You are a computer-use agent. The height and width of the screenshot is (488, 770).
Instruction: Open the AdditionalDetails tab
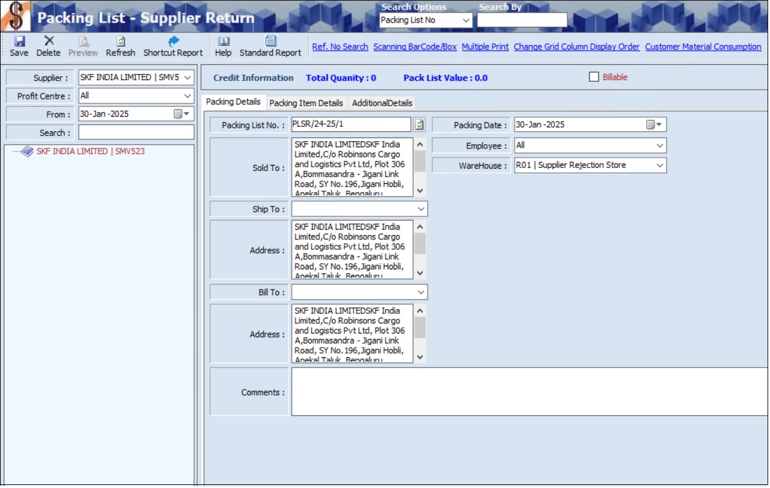[381, 103]
